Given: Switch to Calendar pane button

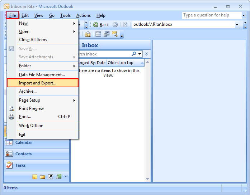Looking at the screenshot, I should [x=37, y=142].
